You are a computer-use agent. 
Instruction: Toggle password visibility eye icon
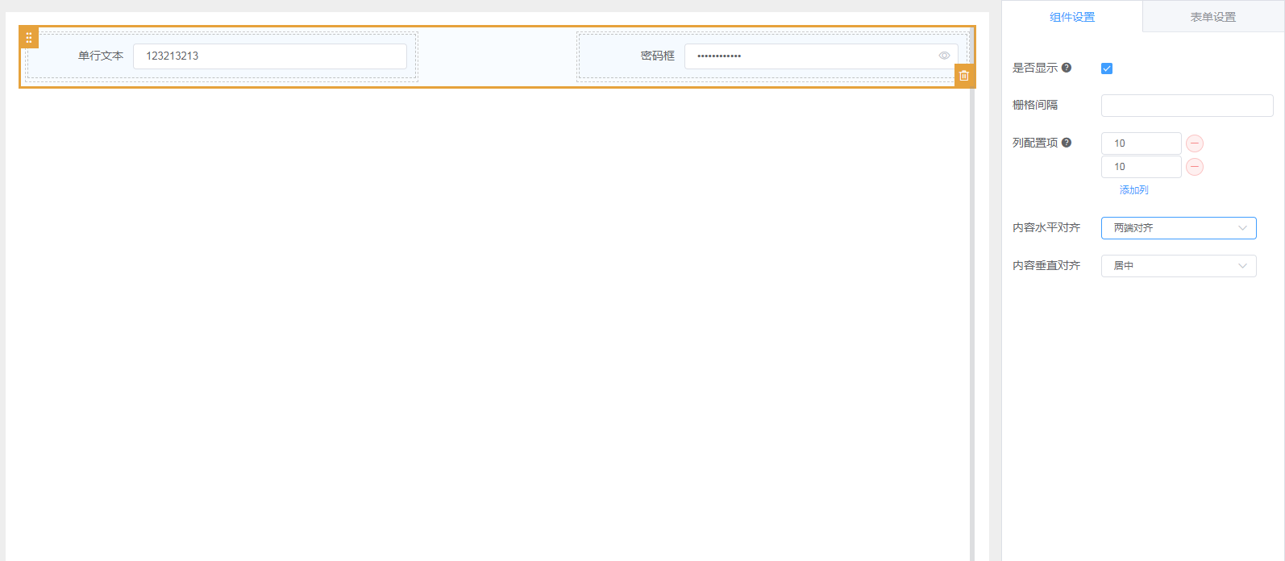944,56
